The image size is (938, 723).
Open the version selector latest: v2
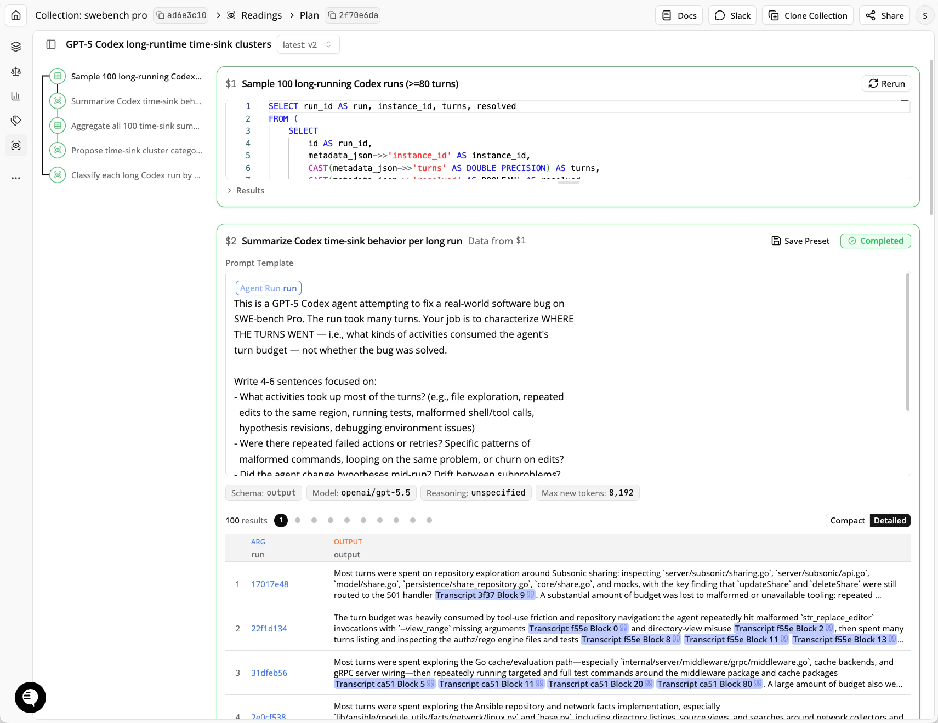pos(308,44)
